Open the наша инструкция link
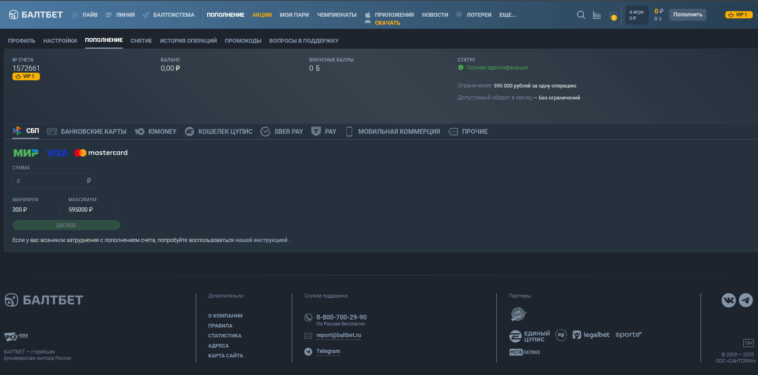The width and height of the screenshot is (758, 375). (x=261, y=240)
